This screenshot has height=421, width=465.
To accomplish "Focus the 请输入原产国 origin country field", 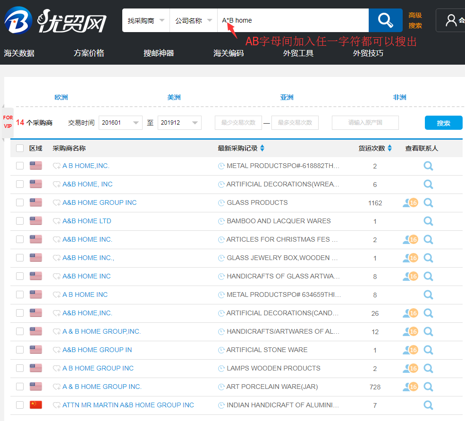I will pos(365,123).
